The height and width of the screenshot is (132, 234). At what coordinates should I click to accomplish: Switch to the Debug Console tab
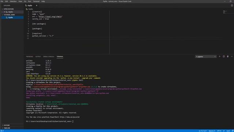click(49, 56)
